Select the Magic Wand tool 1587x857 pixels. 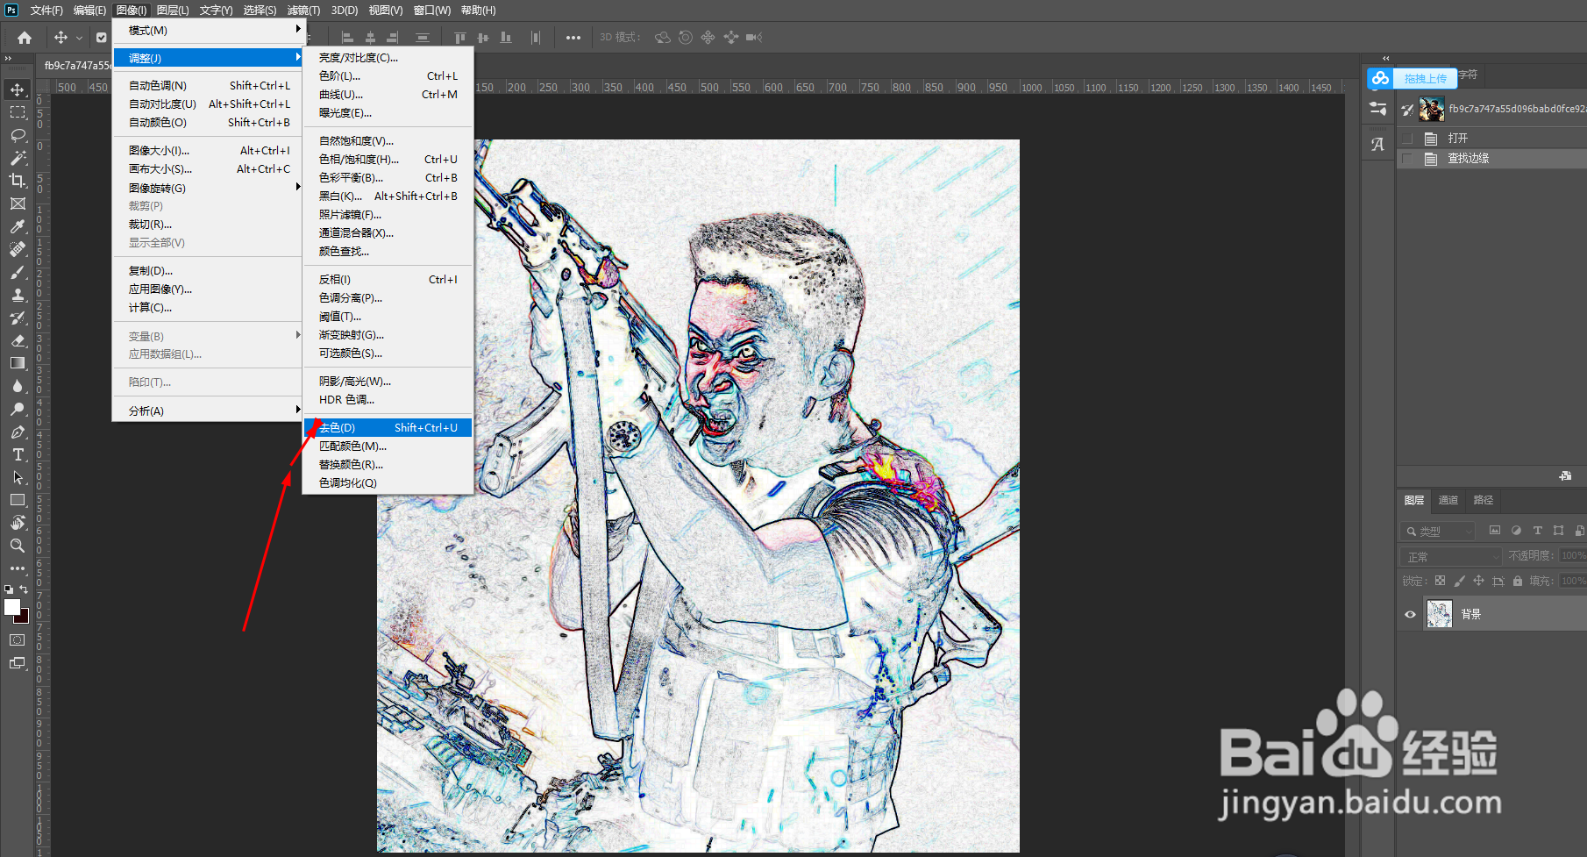click(x=18, y=158)
